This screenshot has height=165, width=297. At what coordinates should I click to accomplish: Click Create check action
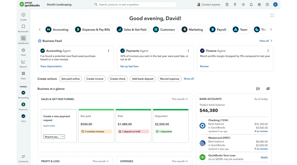click(x=117, y=79)
